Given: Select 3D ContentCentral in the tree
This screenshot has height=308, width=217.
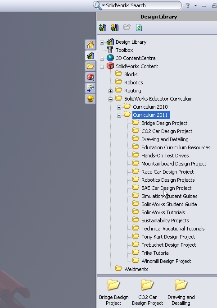Looking at the screenshot, I should 136,58.
